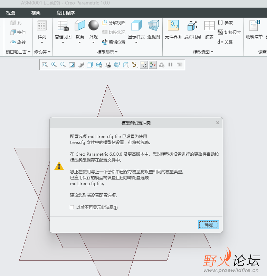The height and width of the screenshot is (276, 267).
Task: Expand Appearance (外观) dropdown arrow
Action: tap(93, 43)
